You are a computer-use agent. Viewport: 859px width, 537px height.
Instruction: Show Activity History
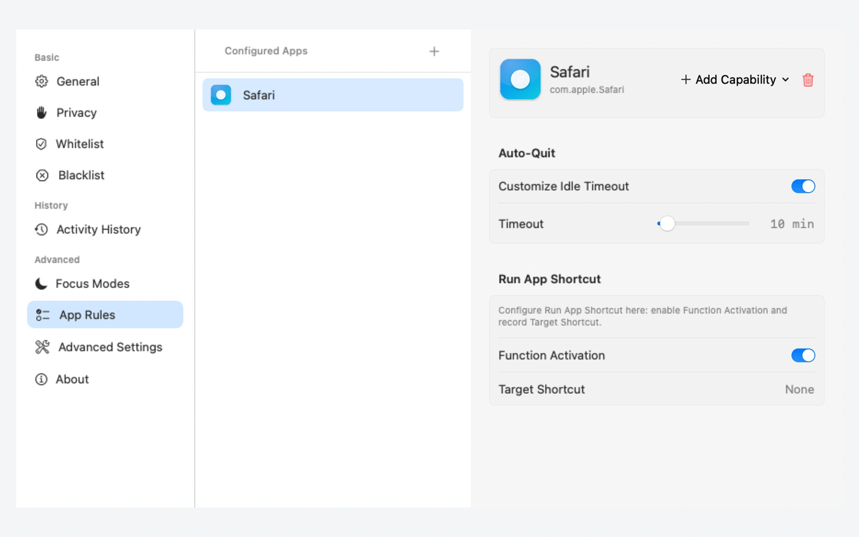[105, 229]
